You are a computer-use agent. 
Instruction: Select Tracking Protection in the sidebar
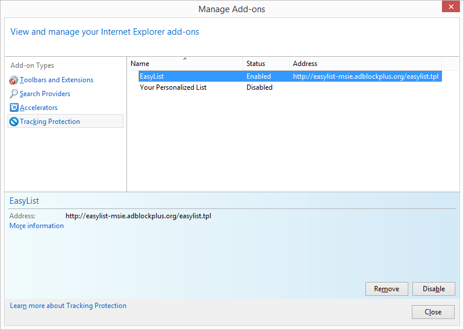50,122
